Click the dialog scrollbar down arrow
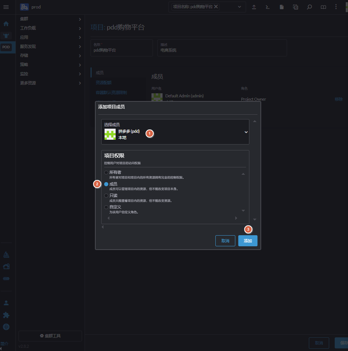 point(255,220)
